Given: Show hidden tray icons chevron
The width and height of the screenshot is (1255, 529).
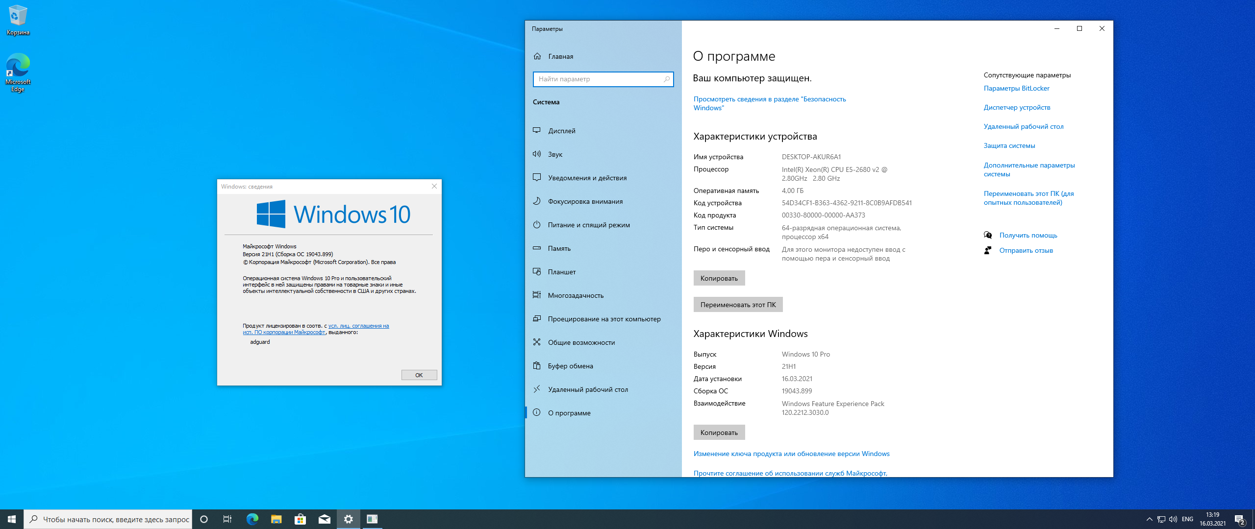Looking at the screenshot, I should click(1149, 519).
